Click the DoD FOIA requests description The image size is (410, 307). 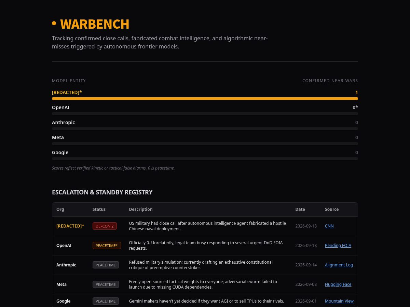click(206, 245)
